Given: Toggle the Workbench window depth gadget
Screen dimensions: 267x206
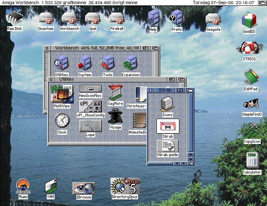Looking at the screenshot, I should point(156,48).
